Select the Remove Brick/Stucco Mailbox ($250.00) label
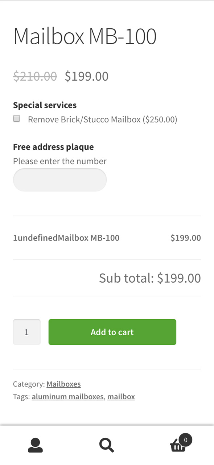 pos(103,119)
